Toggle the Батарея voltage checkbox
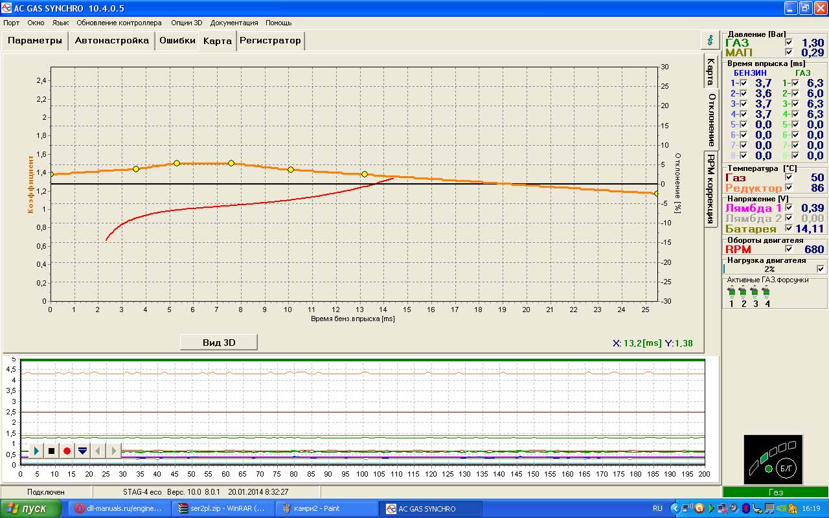Viewport: 829px width, 518px height. 788,229
